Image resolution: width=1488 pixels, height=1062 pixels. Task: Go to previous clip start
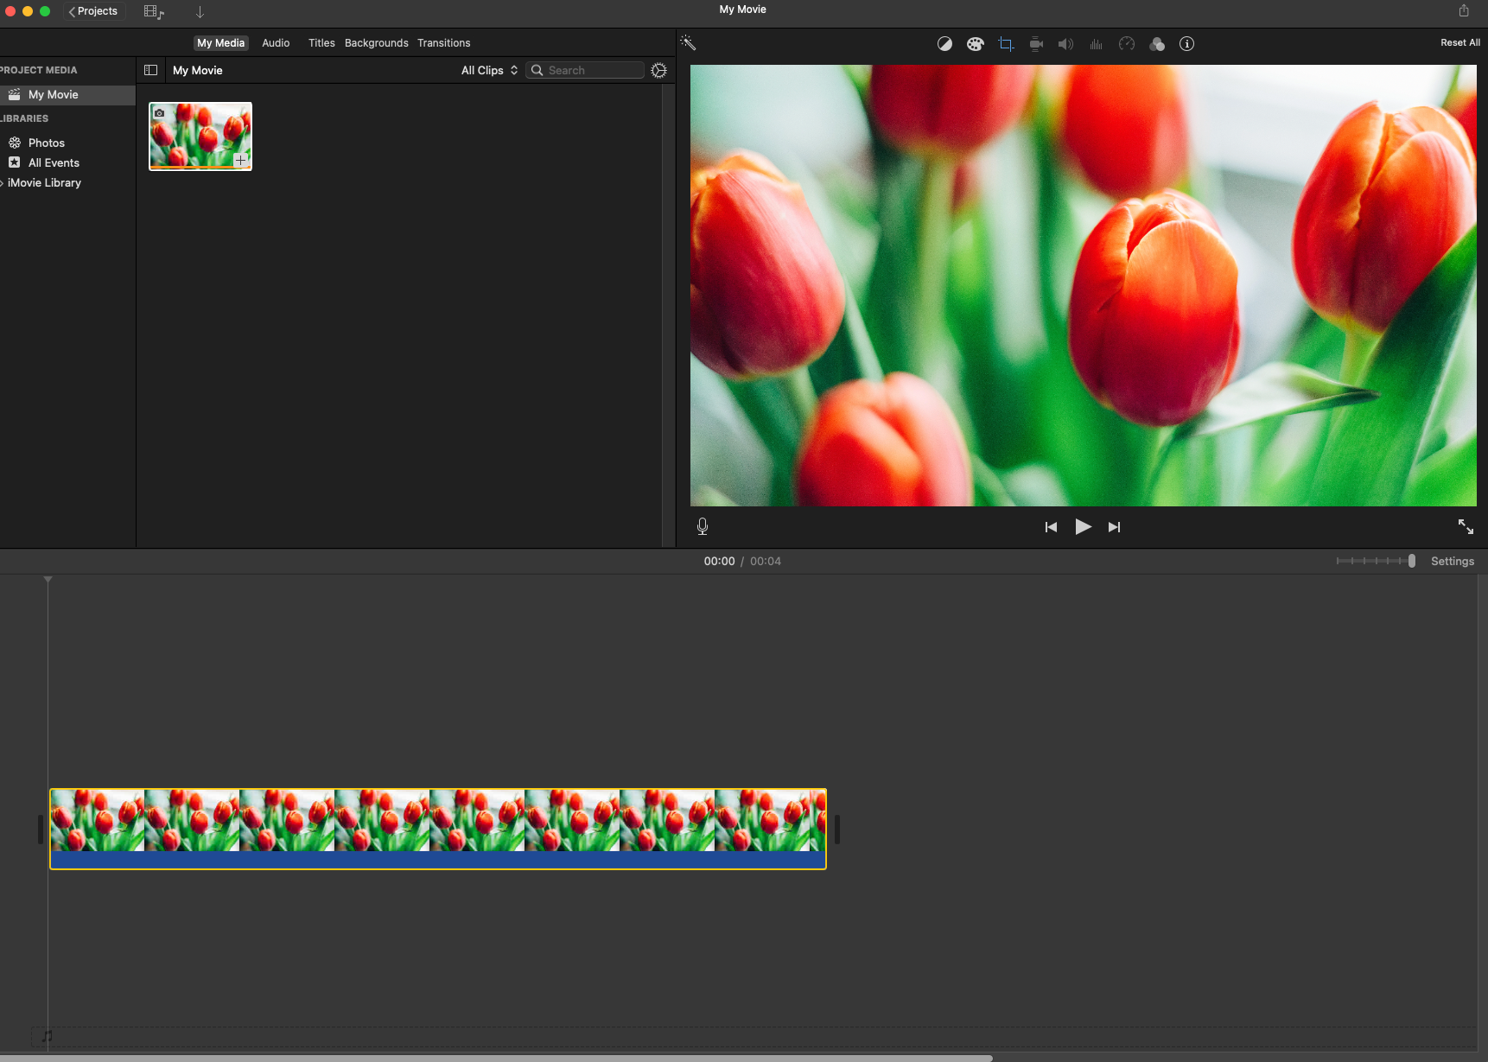[x=1051, y=527]
